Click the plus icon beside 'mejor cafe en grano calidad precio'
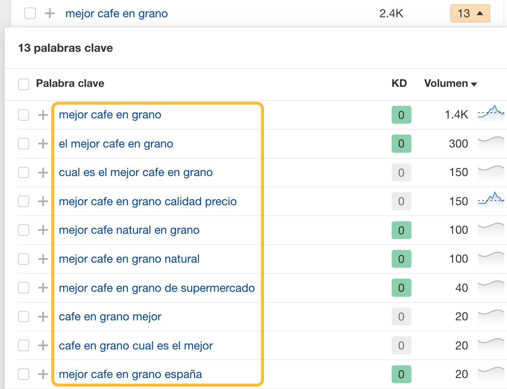Image resolution: width=507 pixels, height=389 pixels. pos(43,201)
